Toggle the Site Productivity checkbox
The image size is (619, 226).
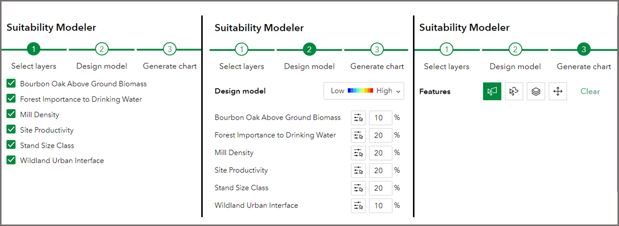pos(11,129)
